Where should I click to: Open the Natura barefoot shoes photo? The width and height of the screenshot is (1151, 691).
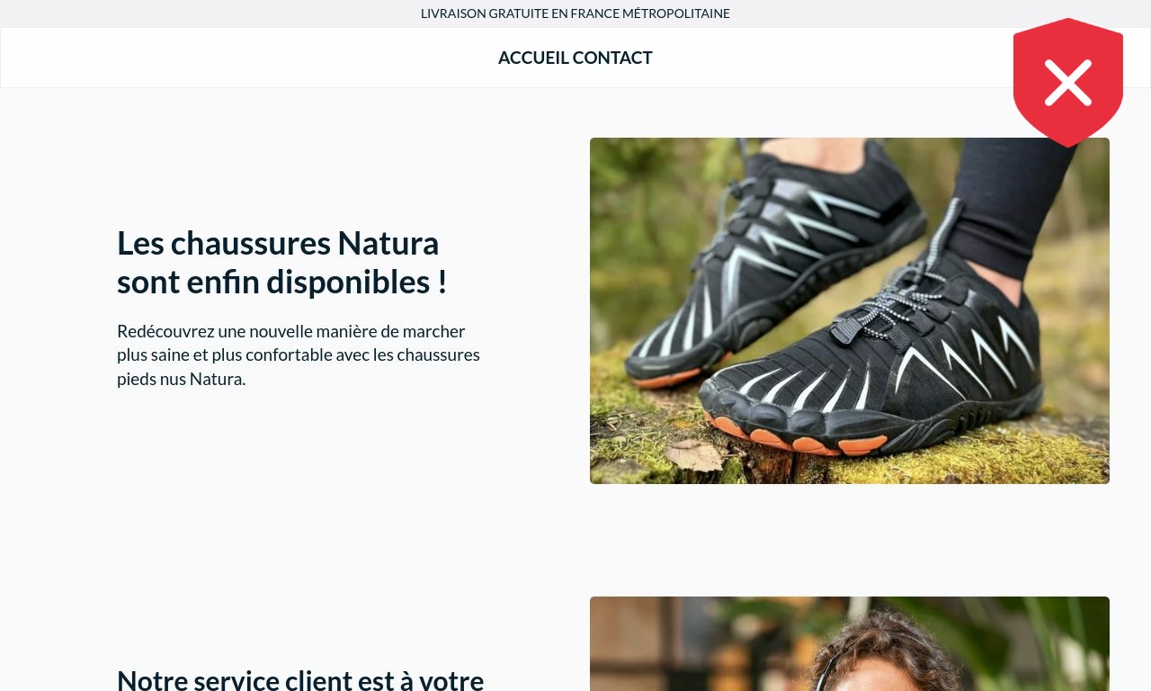(x=850, y=310)
